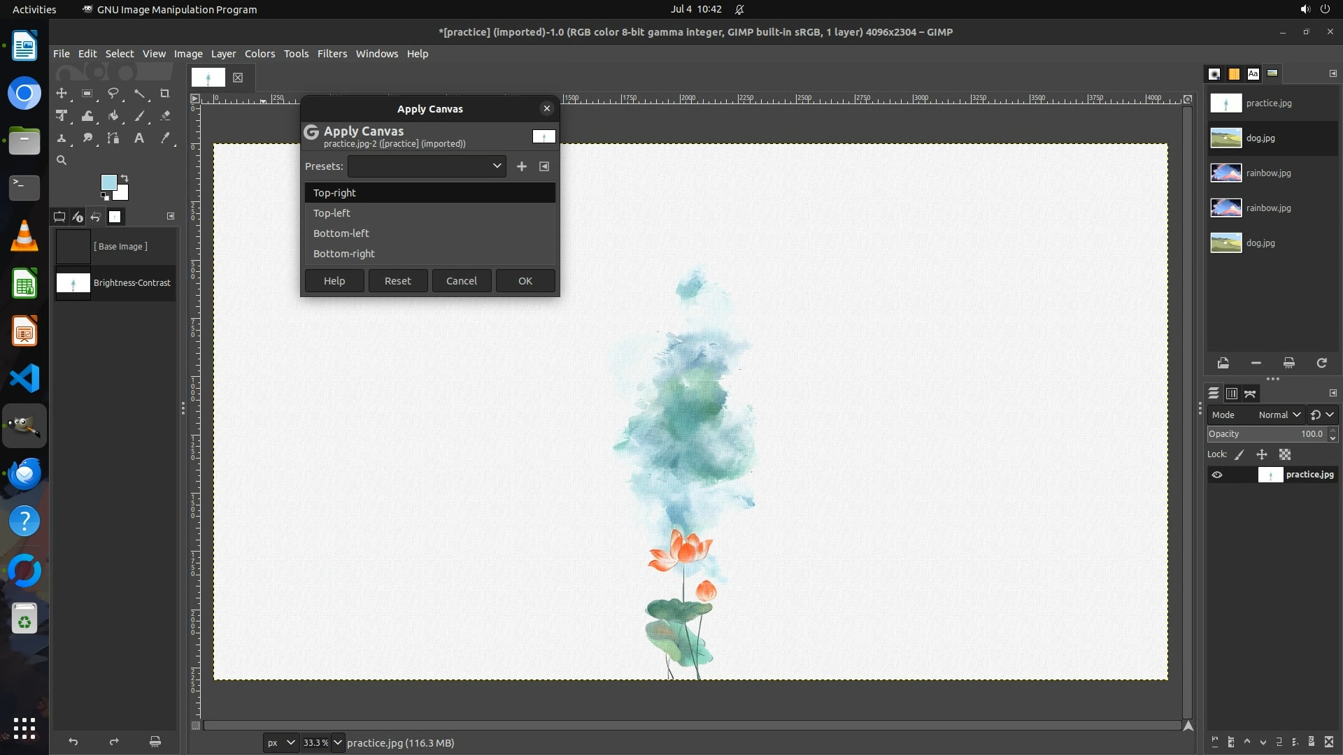Open the zoom percentage dropdown in status bar
The height and width of the screenshot is (755, 1343).
(338, 742)
